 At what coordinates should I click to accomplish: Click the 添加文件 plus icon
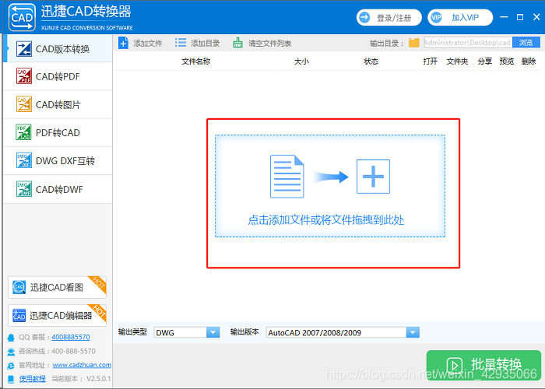pyautogui.click(x=123, y=43)
